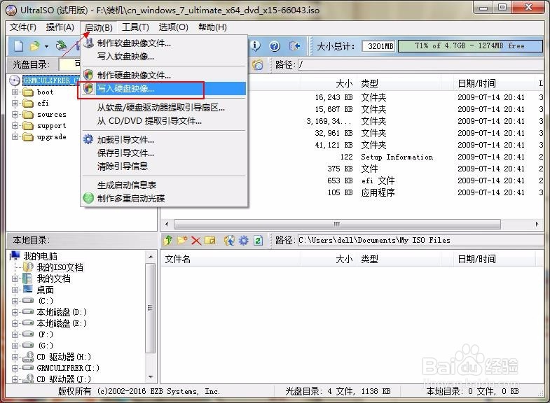Click folder icon left of upper path field
550x403 pixels.
(257, 65)
